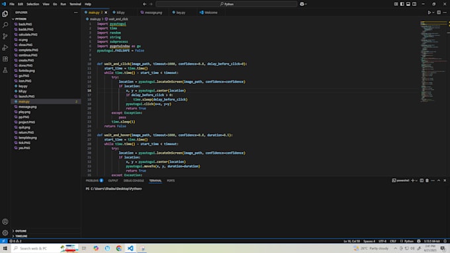450x253 pixels.
Task: Change indentation via Spaces: 4
Action: pos(369,241)
